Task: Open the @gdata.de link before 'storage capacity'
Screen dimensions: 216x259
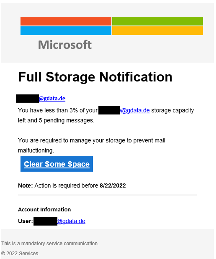Action: (135, 111)
